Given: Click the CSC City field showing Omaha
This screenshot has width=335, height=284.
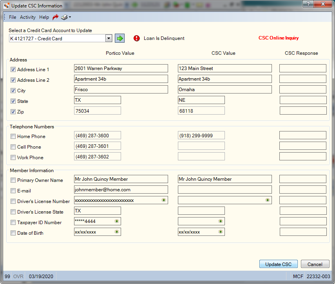Looking at the screenshot, I should (x=225, y=90).
